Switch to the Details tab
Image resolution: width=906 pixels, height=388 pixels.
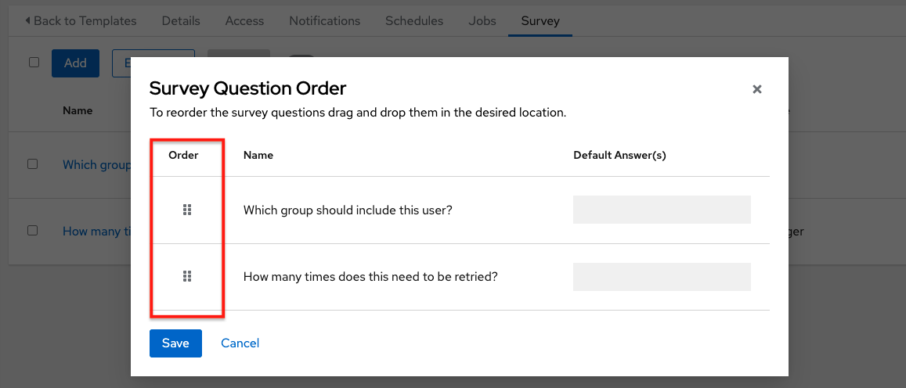click(x=181, y=21)
